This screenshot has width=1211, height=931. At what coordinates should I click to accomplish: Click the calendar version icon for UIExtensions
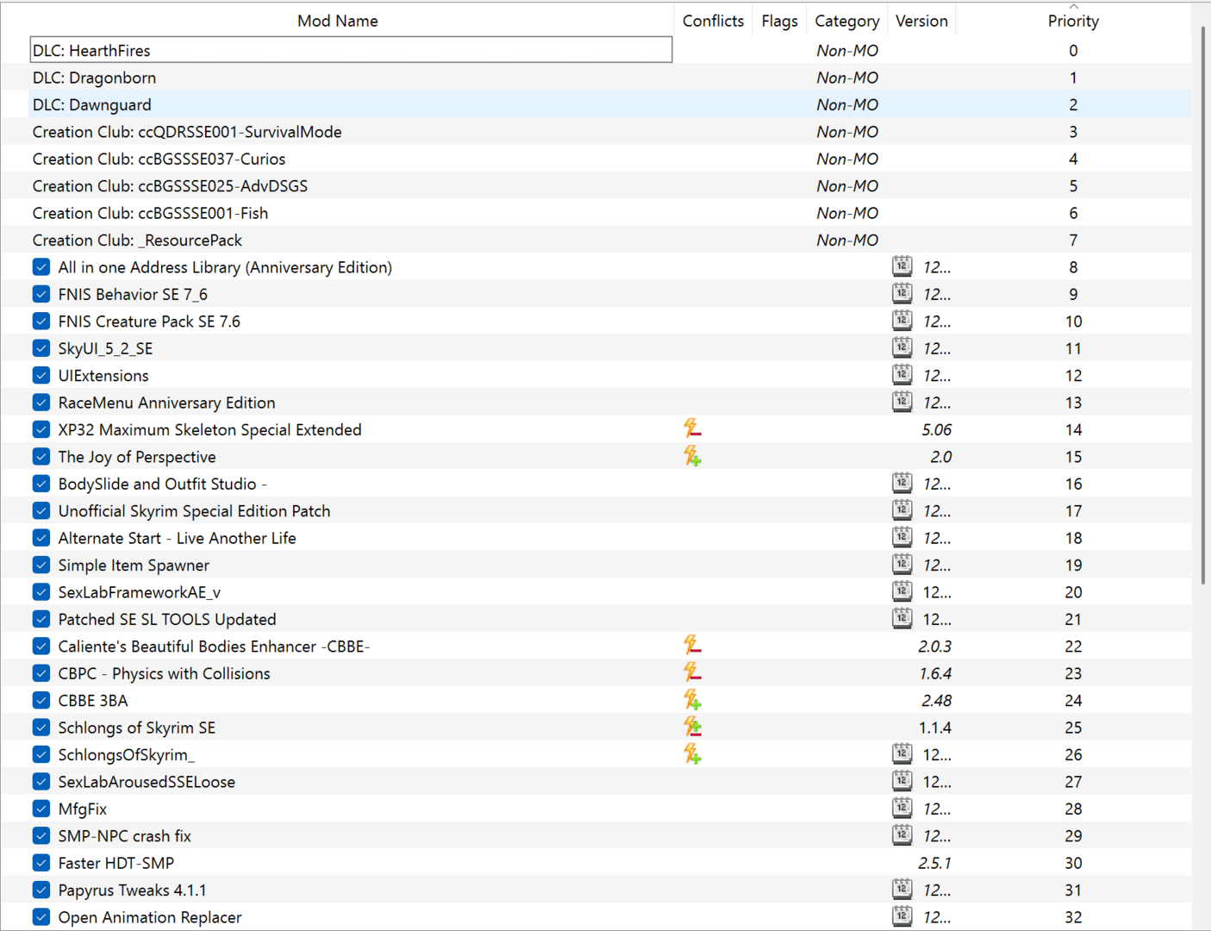click(x=902, y=375)
